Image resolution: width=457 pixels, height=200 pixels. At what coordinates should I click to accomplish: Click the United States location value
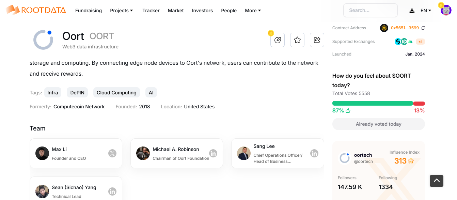tap(199, 107)
